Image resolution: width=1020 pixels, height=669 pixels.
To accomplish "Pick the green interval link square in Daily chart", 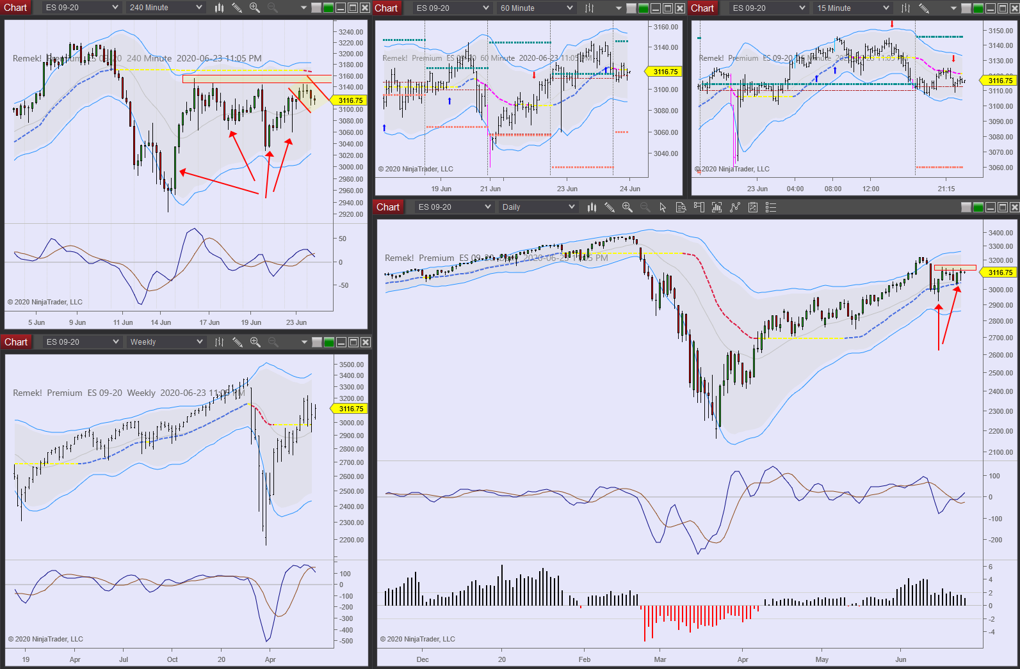I will [x=978, y=207].
